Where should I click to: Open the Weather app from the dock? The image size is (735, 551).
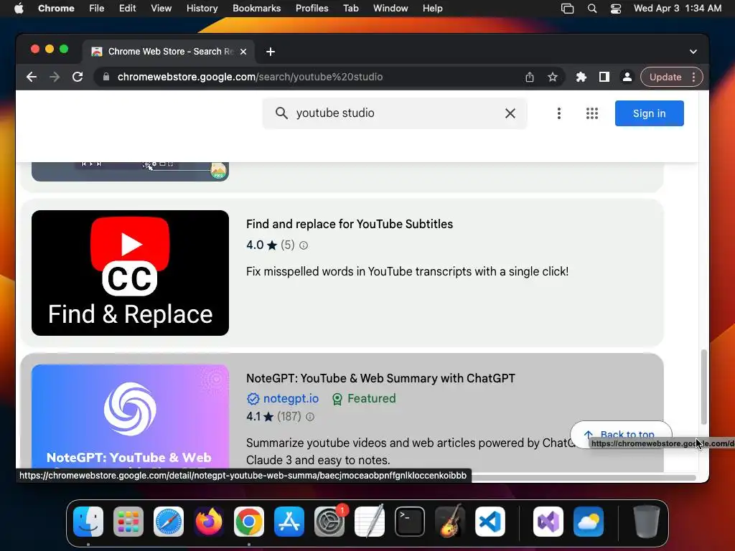[x=589, y=522]
